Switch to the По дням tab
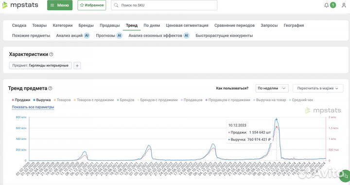The width and height of the screenshot is (350, 185). click(x=152, y=25)
